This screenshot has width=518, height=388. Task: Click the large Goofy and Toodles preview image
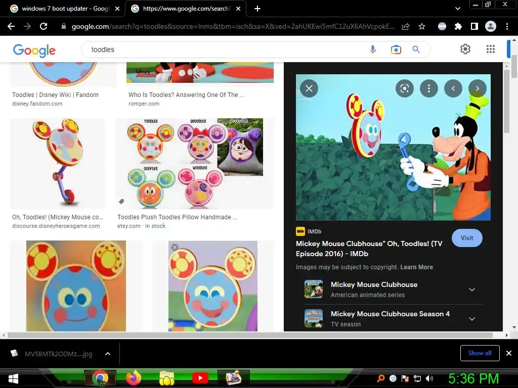pyautogui.click(x=393, y=147)
